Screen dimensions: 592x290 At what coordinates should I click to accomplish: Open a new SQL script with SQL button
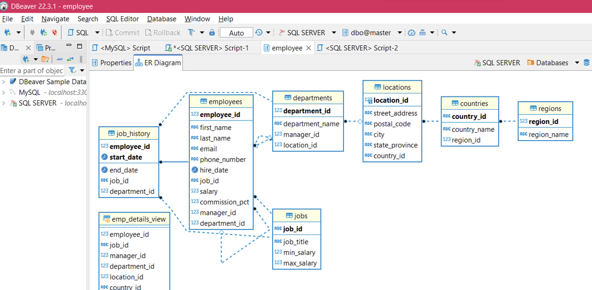point(78,33)
